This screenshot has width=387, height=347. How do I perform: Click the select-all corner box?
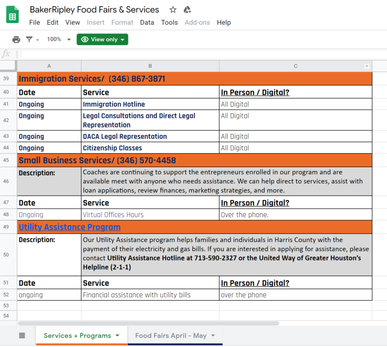click(x=8, y=66)
